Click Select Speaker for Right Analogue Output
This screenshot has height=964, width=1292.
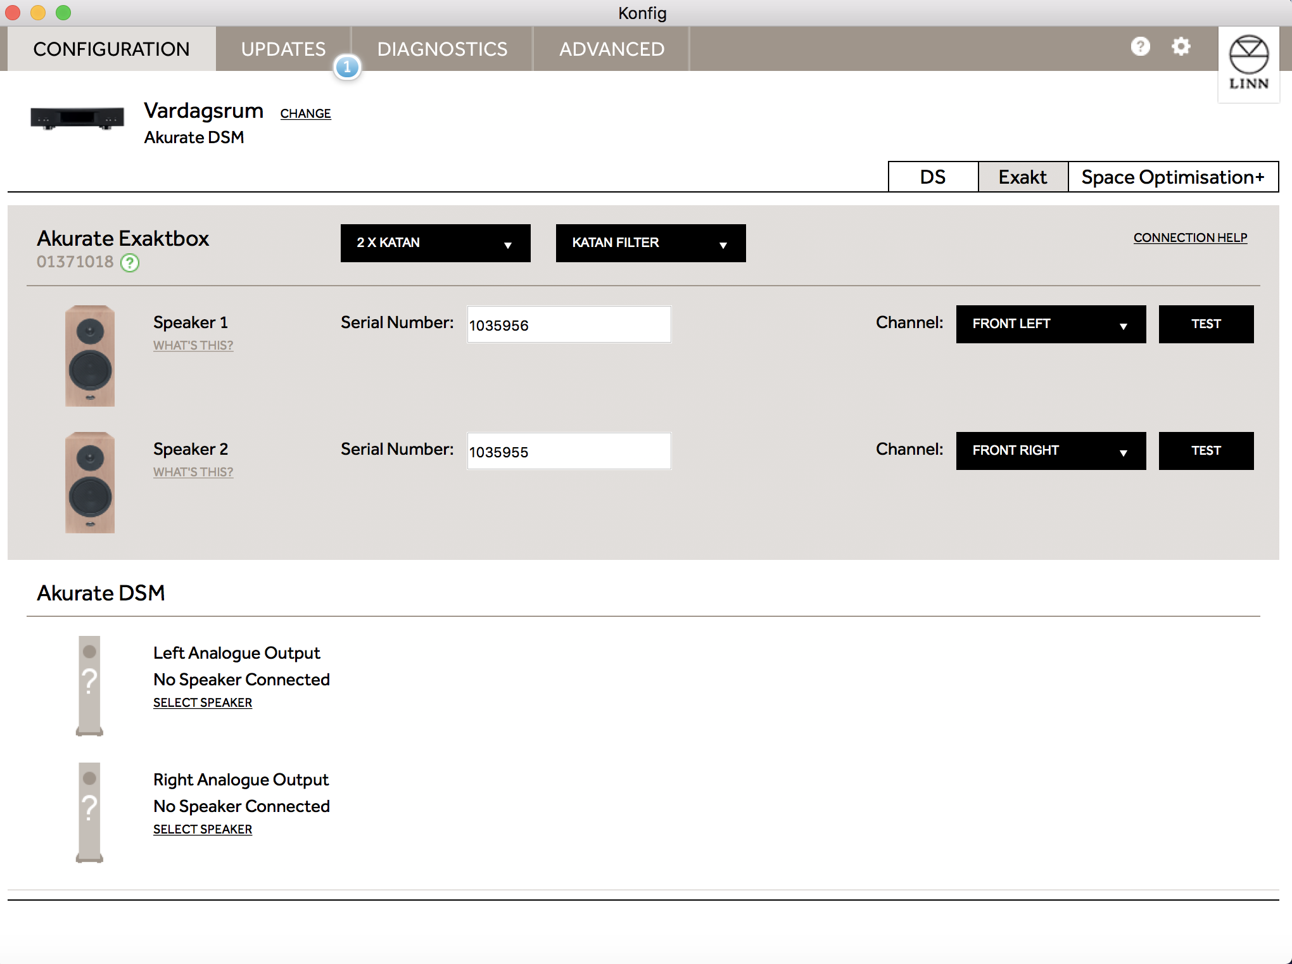coord(203,829)
